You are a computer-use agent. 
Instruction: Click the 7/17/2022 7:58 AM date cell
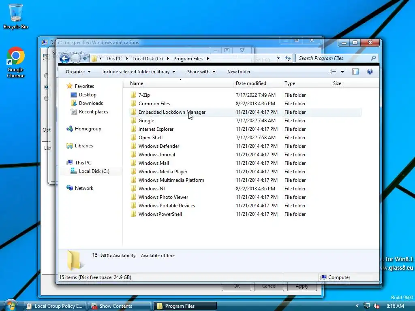click(x=256, y=138)
